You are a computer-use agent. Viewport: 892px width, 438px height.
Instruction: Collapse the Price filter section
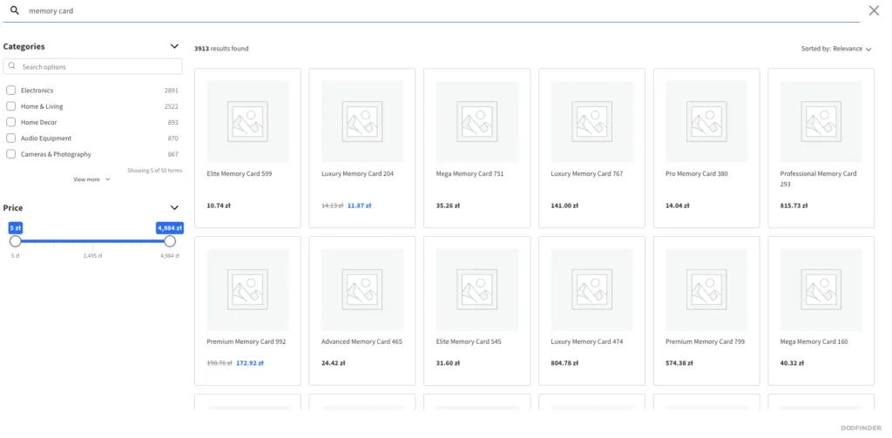[174, 207]
